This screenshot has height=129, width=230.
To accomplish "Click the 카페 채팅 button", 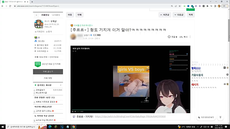I will [x=48, y=78].
